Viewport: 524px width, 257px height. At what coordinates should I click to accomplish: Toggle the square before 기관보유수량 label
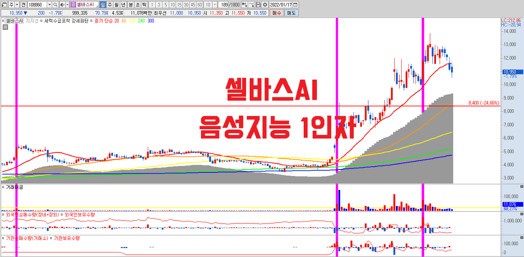[51, 238]
